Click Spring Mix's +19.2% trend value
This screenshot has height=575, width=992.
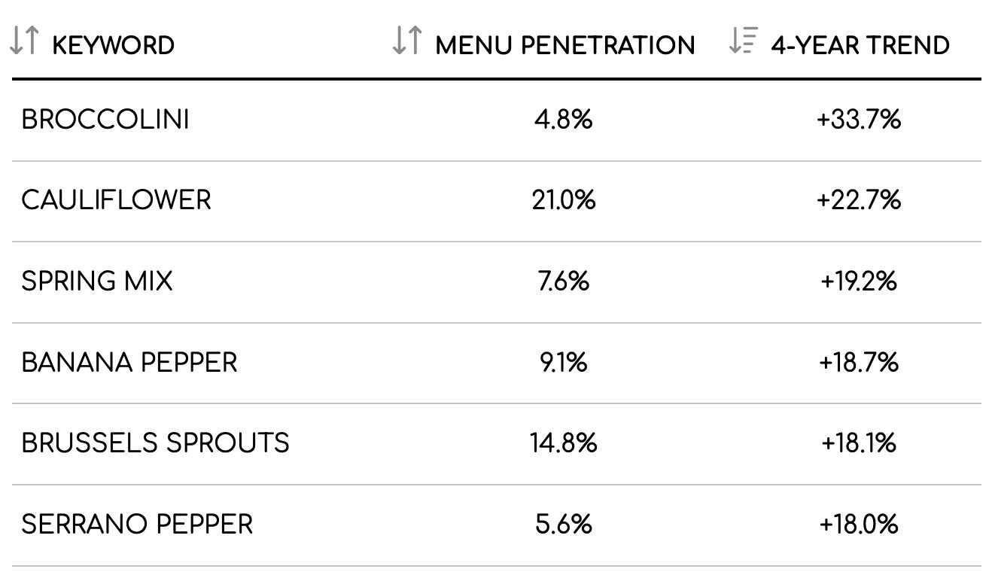(858, 281)
